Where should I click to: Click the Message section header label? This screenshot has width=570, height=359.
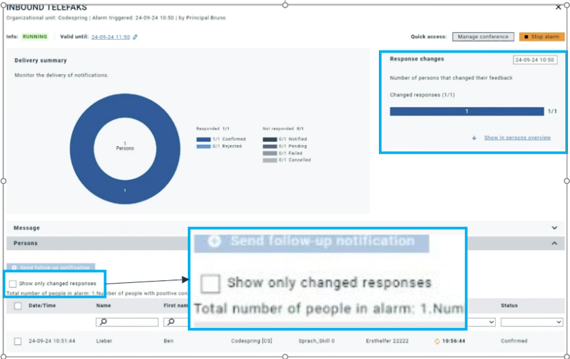pyautogui.click(x=26, y=228)
